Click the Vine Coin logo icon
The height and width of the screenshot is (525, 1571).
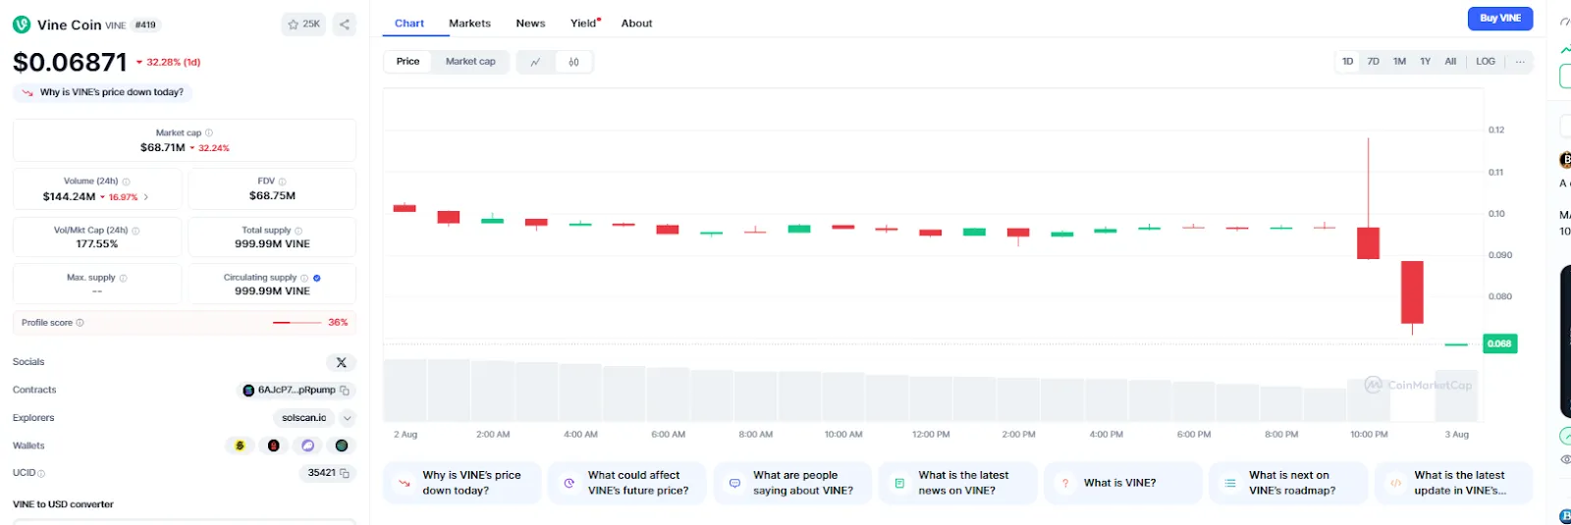coord(22,25)
